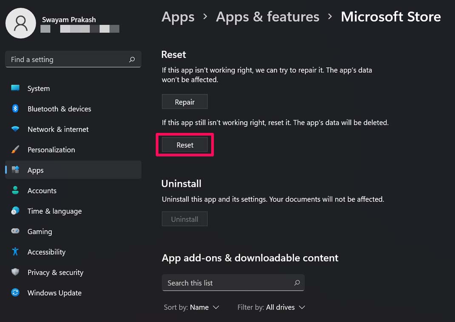The width and height of the screenshot is (455, 322).
Task: Open Windows Update page
Action: pyautogui.click(x=73, y=293)
